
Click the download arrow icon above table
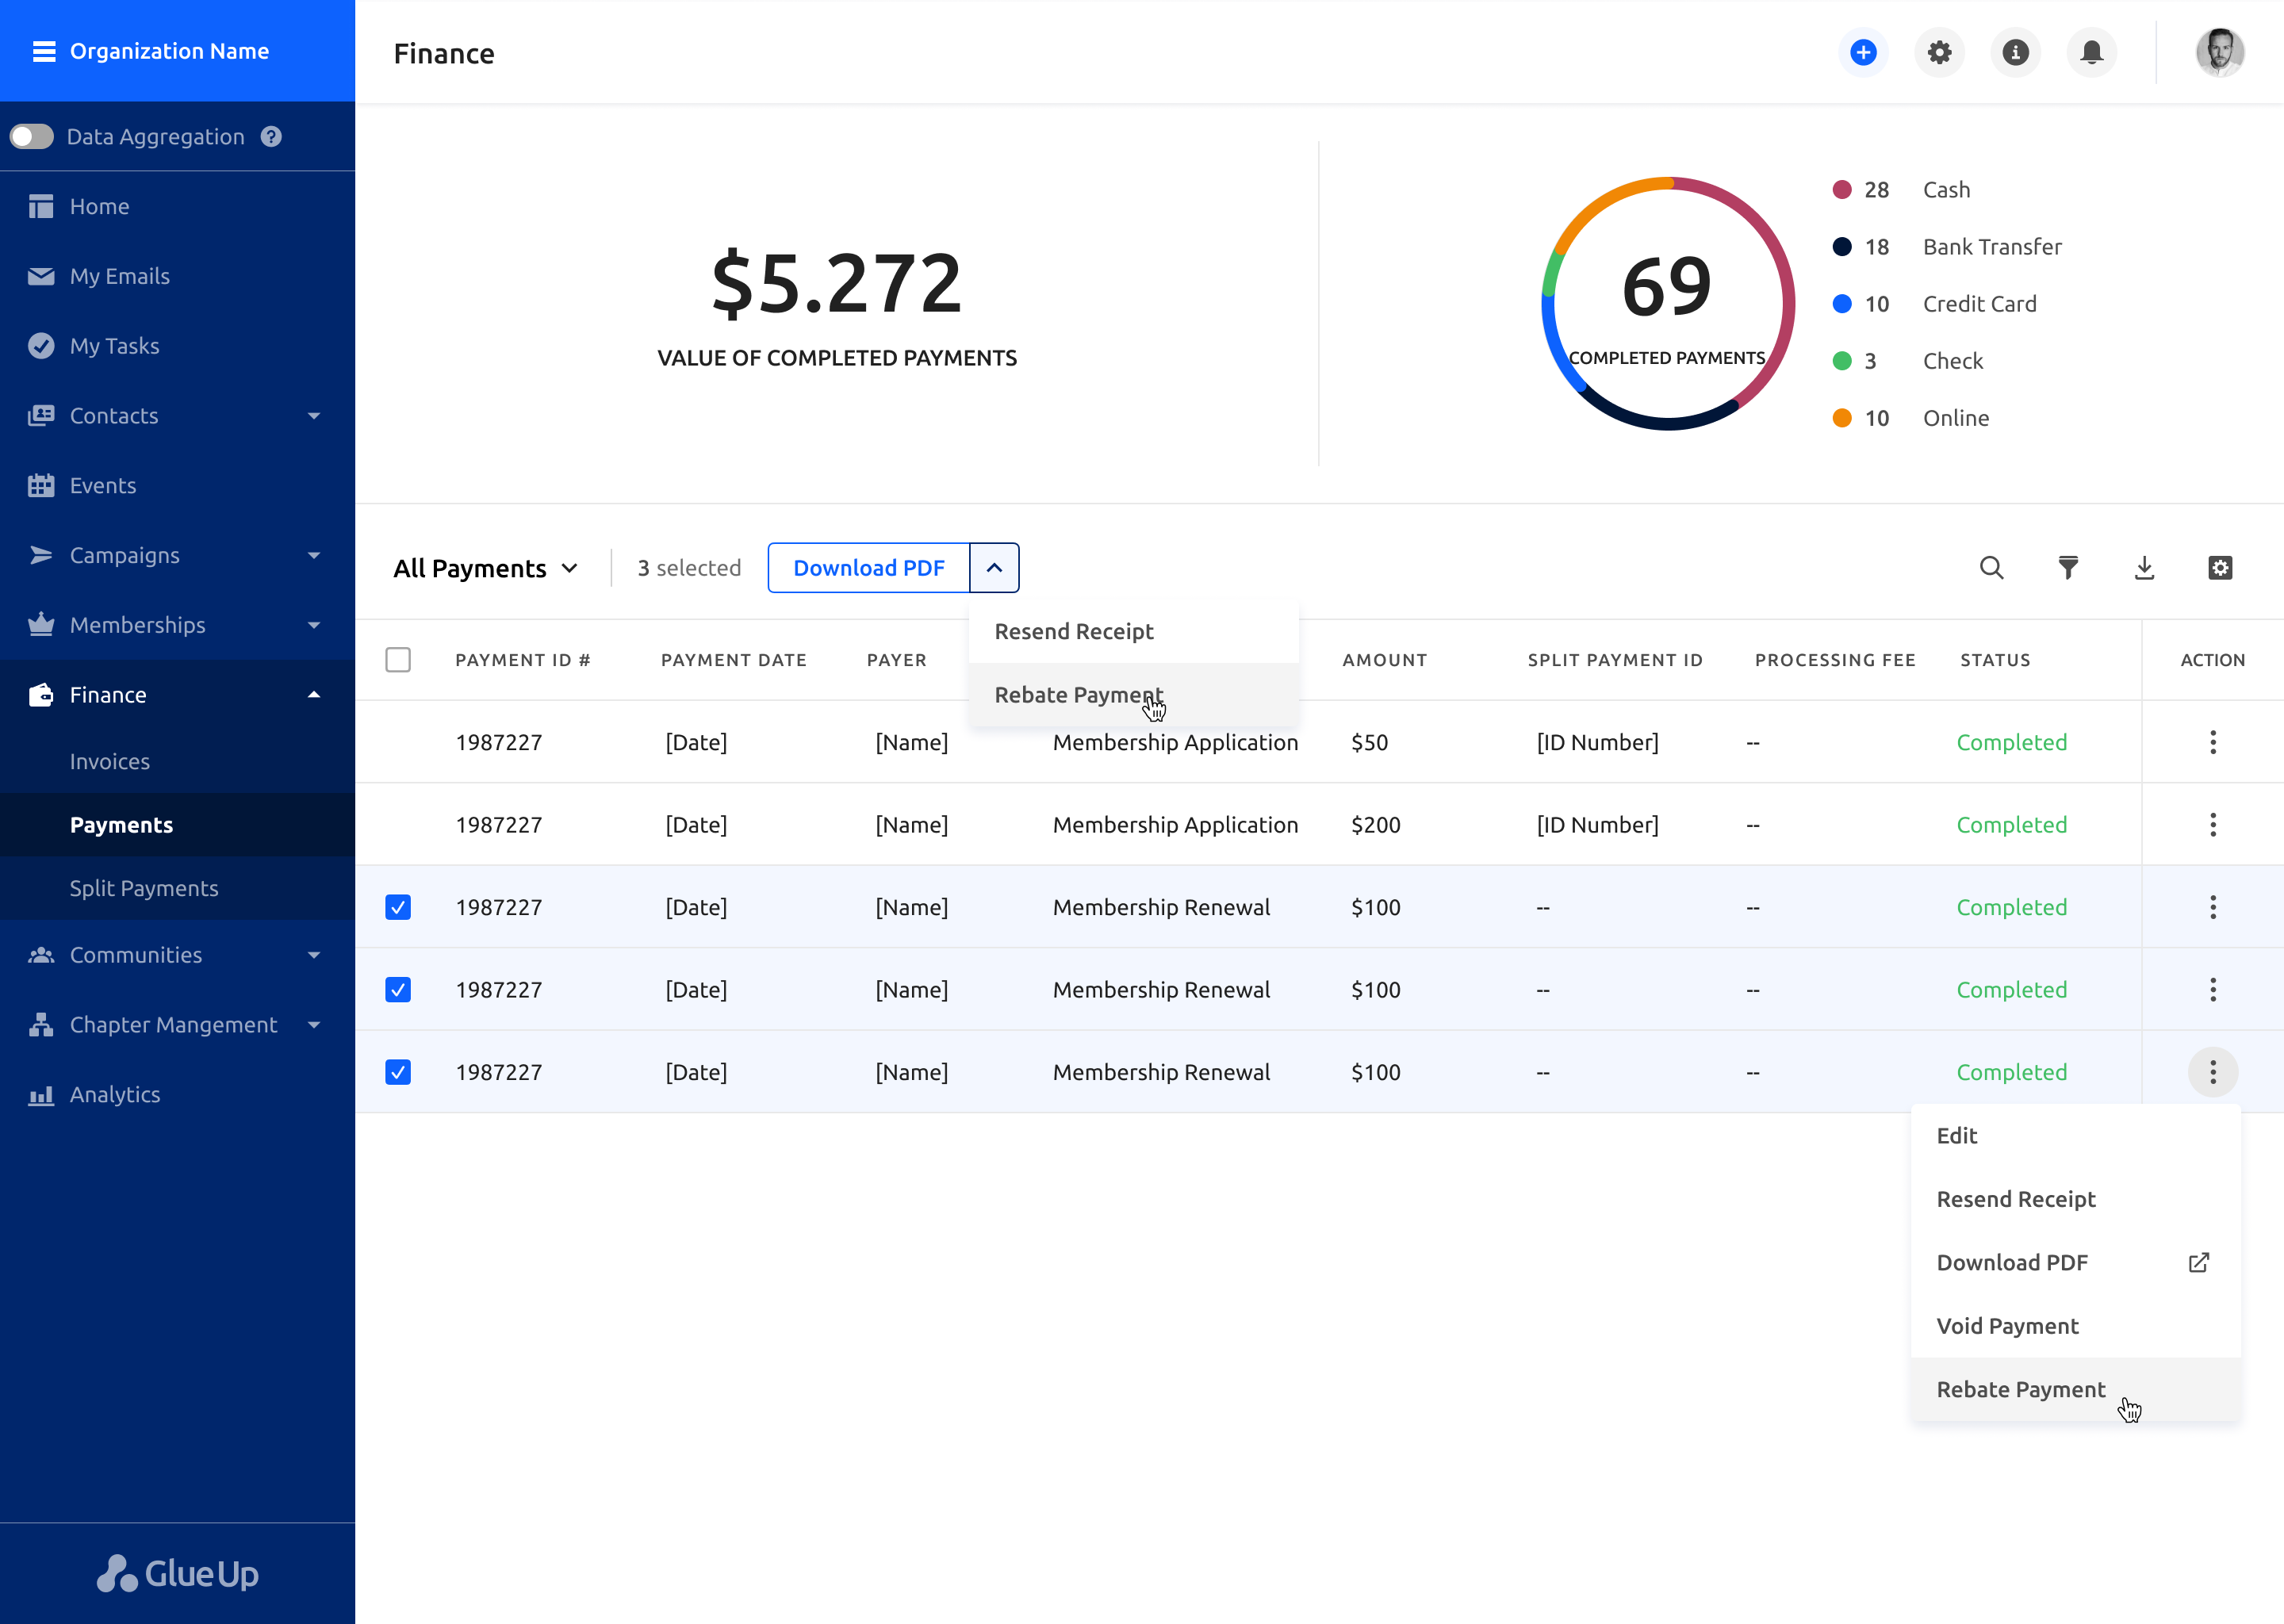point(2144,568)
